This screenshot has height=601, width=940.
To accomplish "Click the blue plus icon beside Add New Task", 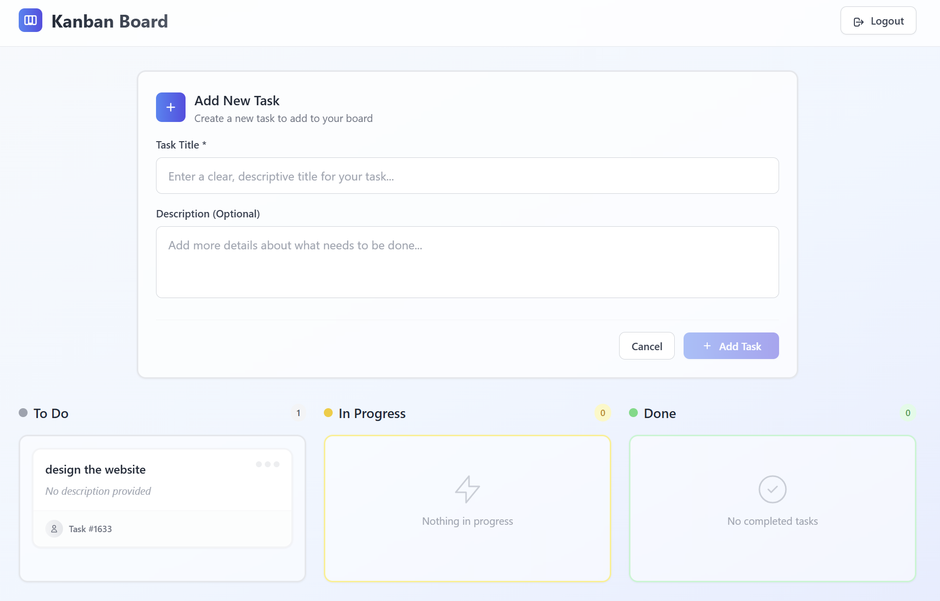I will (x=171, y=107).
